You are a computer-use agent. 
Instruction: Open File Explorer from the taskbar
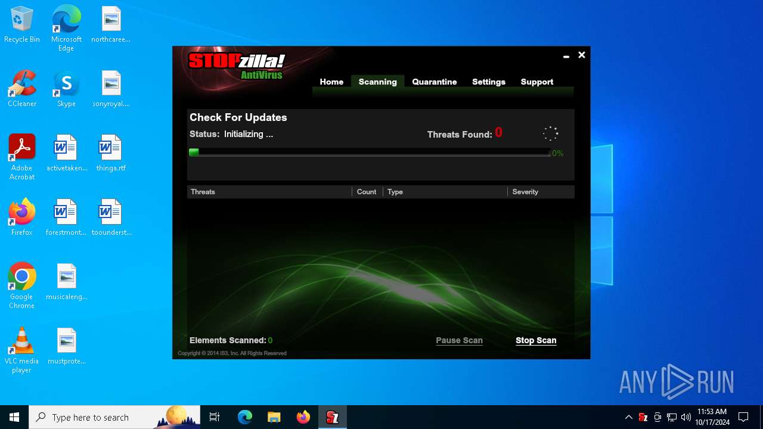[x=274, y=417]
